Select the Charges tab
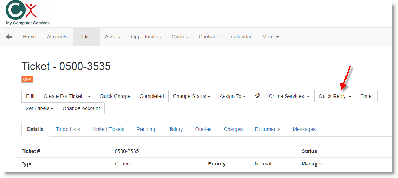Screen dimensions: 398x178 tap(233, 129)
